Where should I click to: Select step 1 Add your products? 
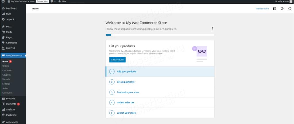160,71
